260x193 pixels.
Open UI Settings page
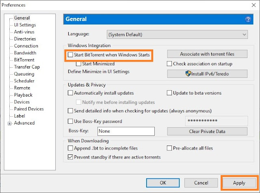(25, 25)
